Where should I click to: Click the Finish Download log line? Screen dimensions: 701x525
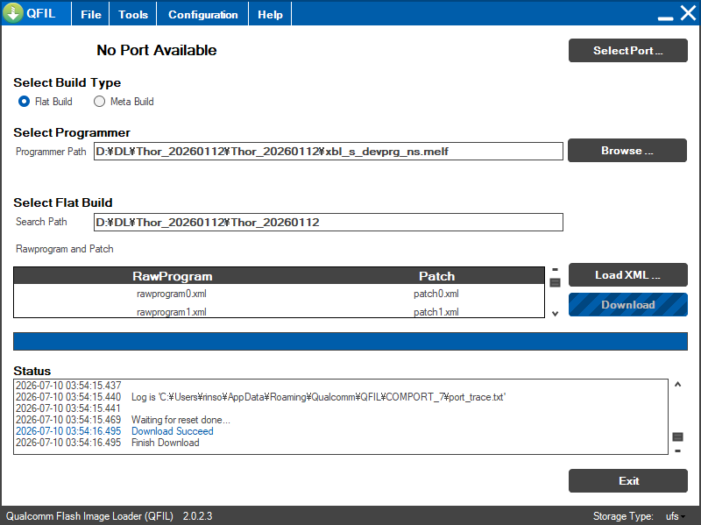165,443
